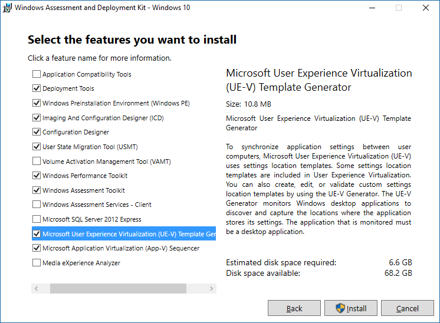The height and width of the screenshot is (323, 440).
Task: Uncheck Imaging And Configuration Designer checkbox
Action: [37, 118]
